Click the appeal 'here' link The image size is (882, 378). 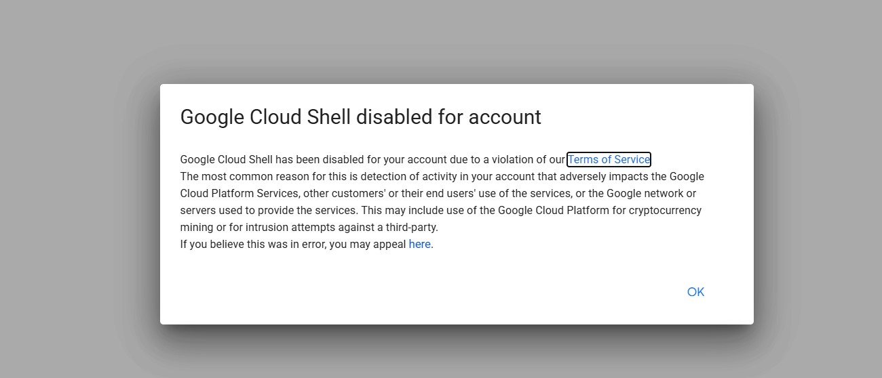pyautogui.click(x=419, y=245)
